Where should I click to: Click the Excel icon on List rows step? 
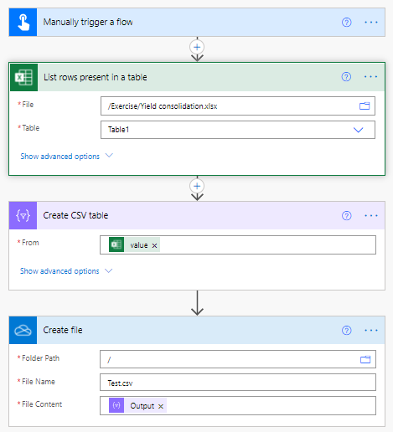pos(24,77)
